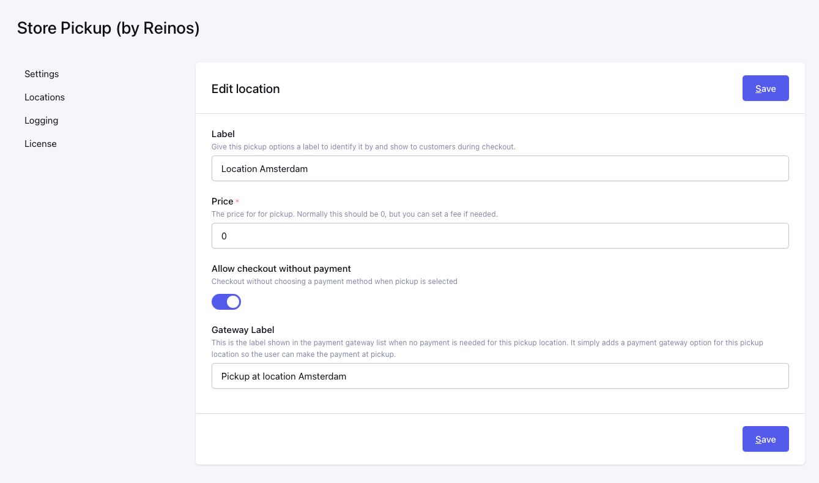Click the "Label" field caption
The height and width of the screenshot is (483, 819).
tap(223, 133)
